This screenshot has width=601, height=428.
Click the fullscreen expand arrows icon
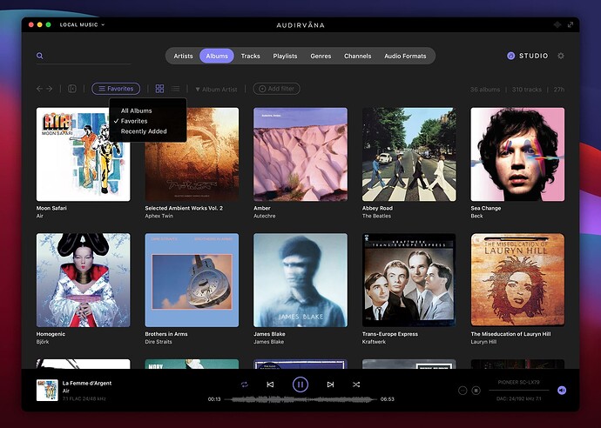[571, 24]
